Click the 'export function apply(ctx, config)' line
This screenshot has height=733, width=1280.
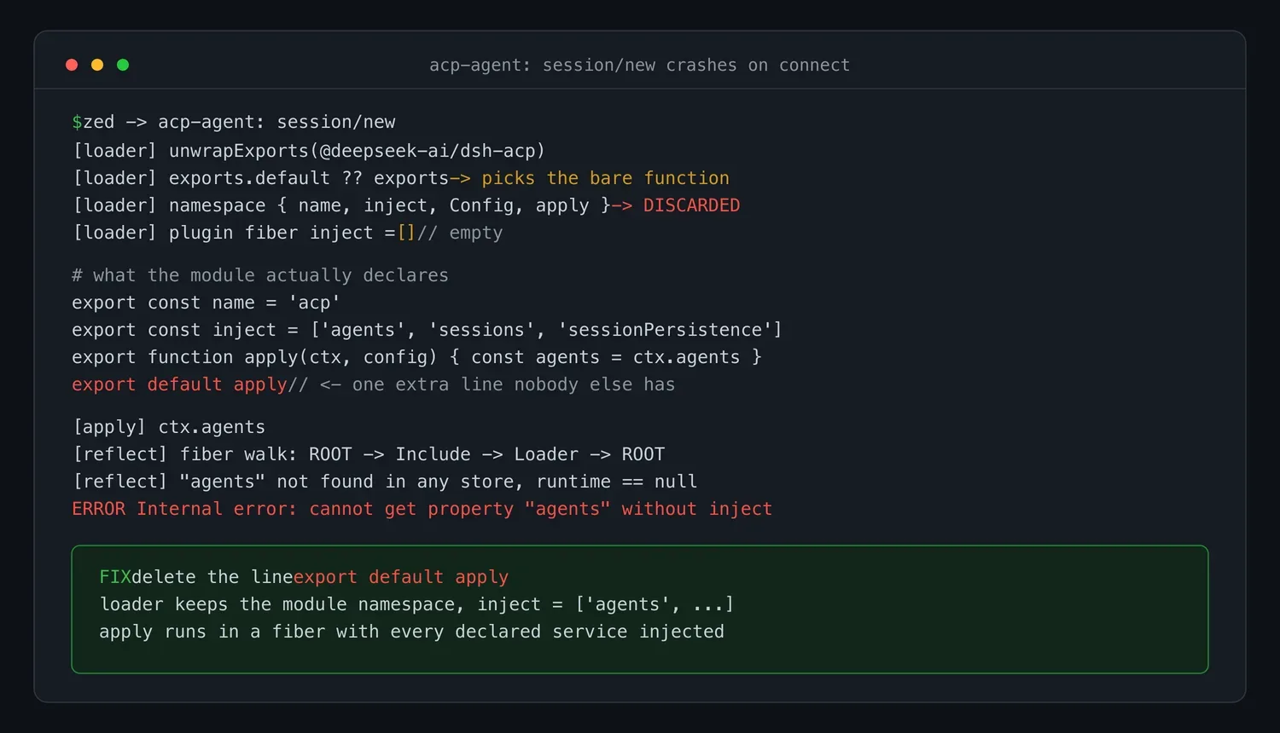[x=416, y=357]
